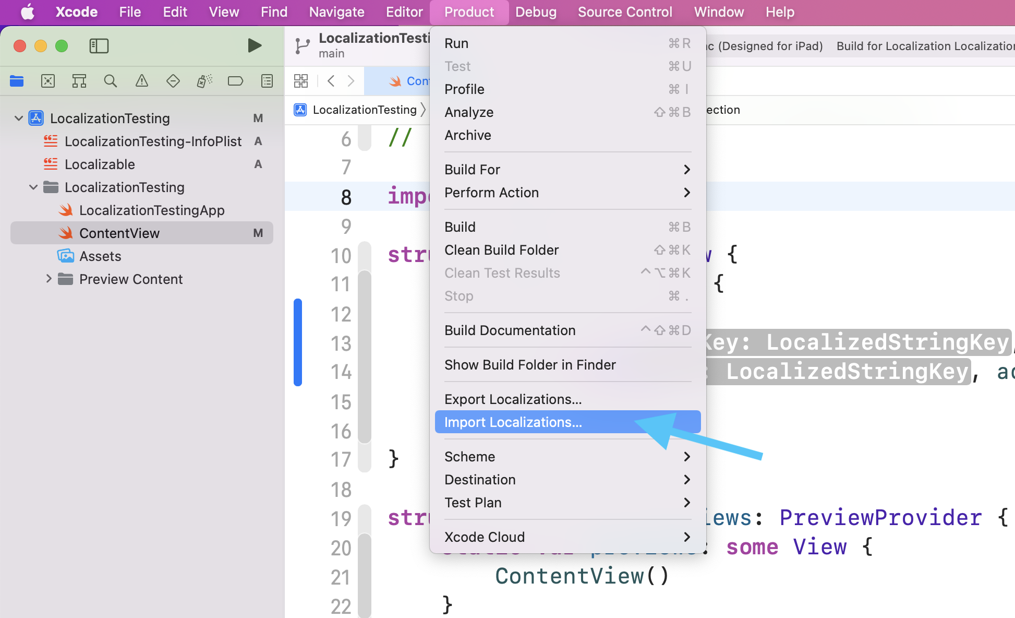Choose Profile in the Product menu
The height and width of the screenshot is (618, 1015).
tap(567, 89)
